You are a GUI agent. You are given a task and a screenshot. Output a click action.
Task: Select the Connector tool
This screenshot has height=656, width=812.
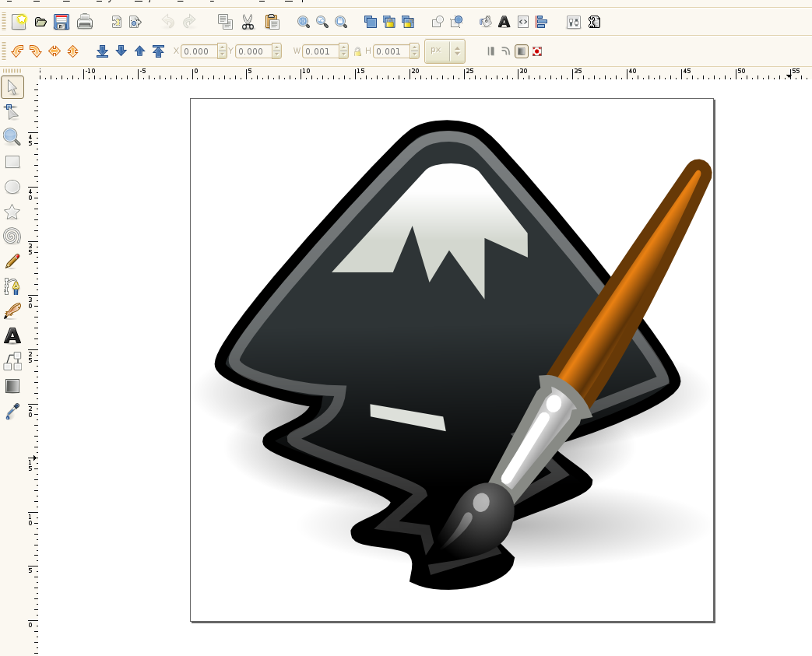12,361
